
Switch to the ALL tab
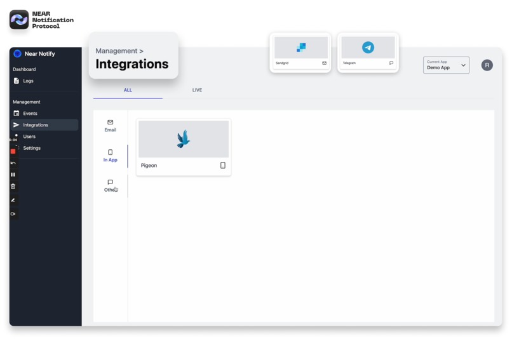[128, 90]
